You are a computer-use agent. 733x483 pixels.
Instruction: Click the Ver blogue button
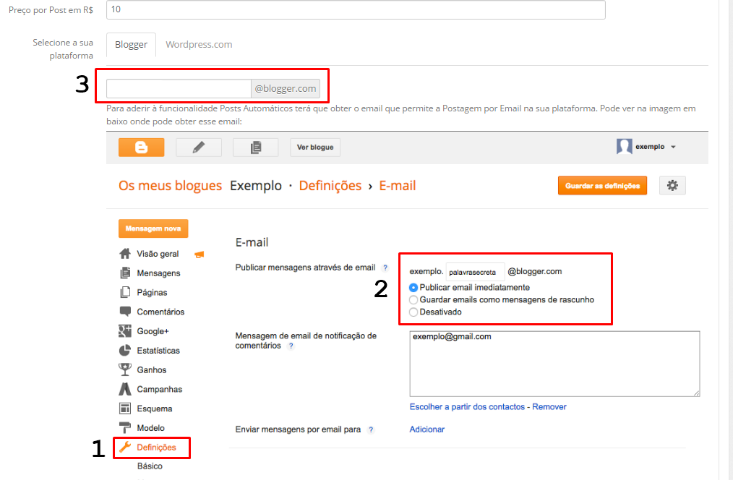315,148
